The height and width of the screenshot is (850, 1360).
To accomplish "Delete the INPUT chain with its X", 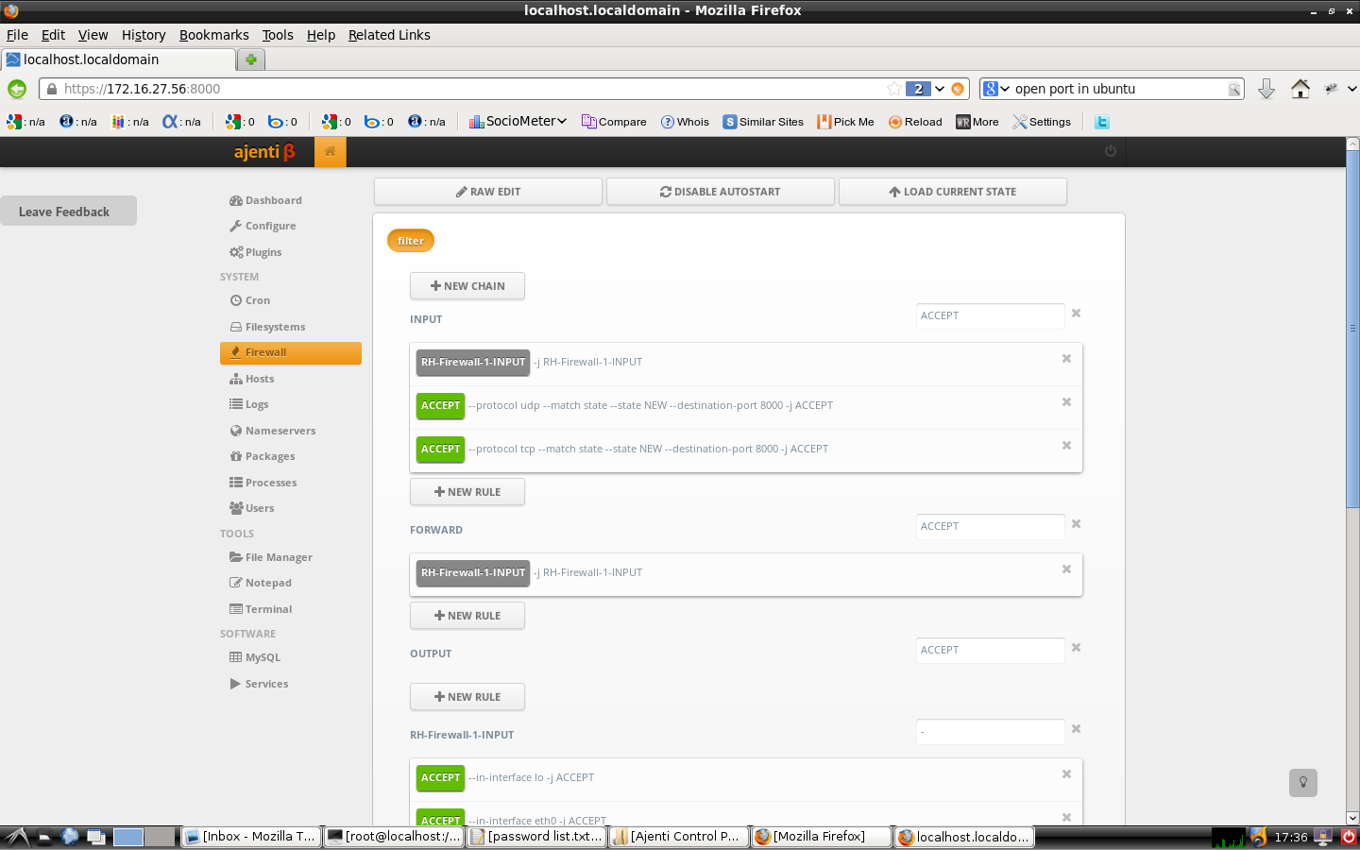I will click(1076, 314).
